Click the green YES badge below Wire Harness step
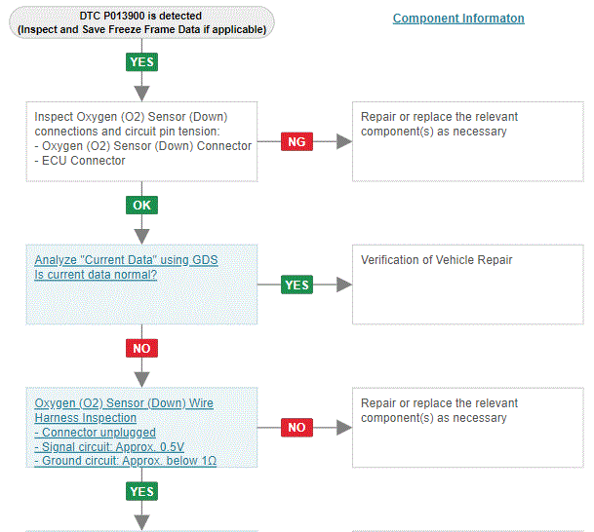 (141, 491)
